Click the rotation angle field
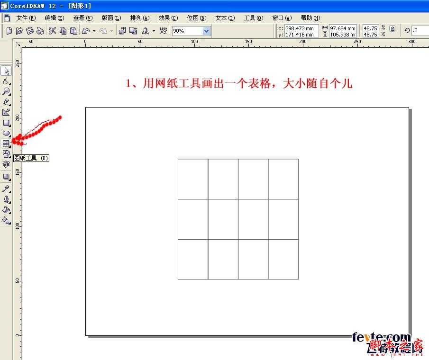 [420, 31]
